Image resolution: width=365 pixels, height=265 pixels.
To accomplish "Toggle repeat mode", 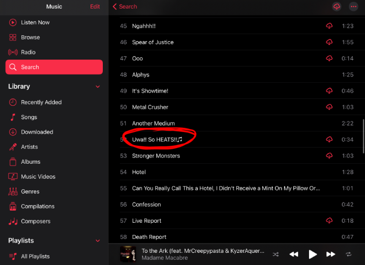I will [348, 254].
